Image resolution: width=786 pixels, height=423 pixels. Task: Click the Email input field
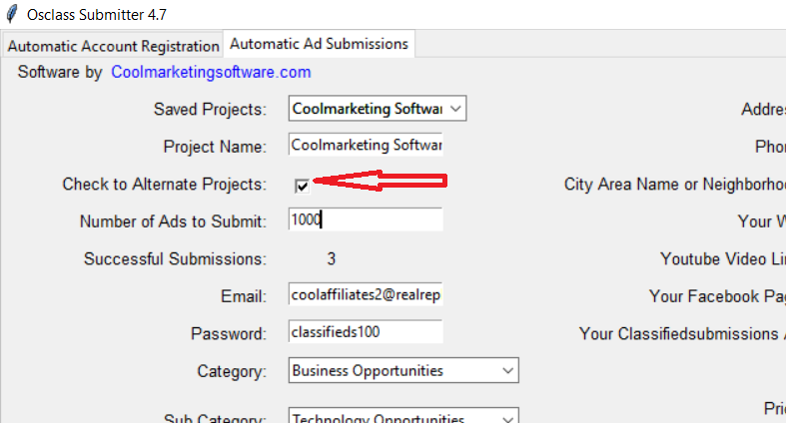(366, 294)
